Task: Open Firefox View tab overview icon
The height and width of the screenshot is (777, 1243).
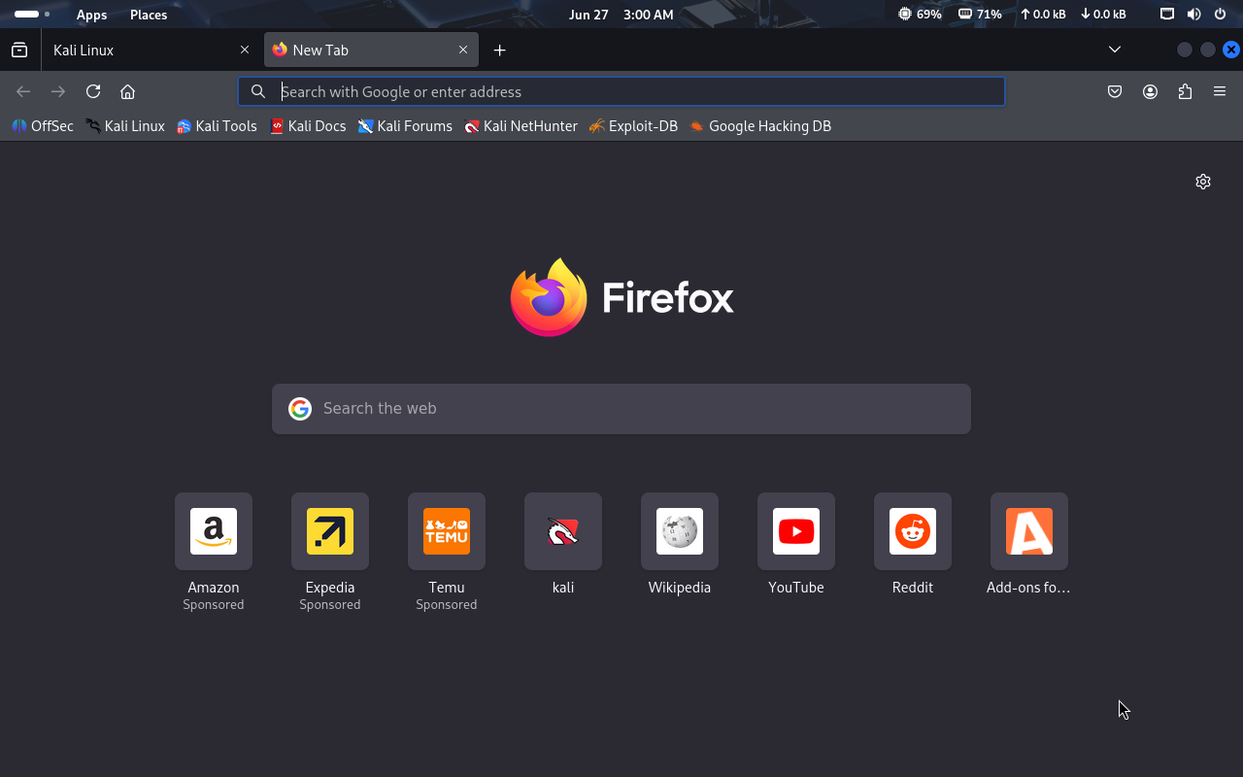Action: pyautogui.click(x=19, y=50)
